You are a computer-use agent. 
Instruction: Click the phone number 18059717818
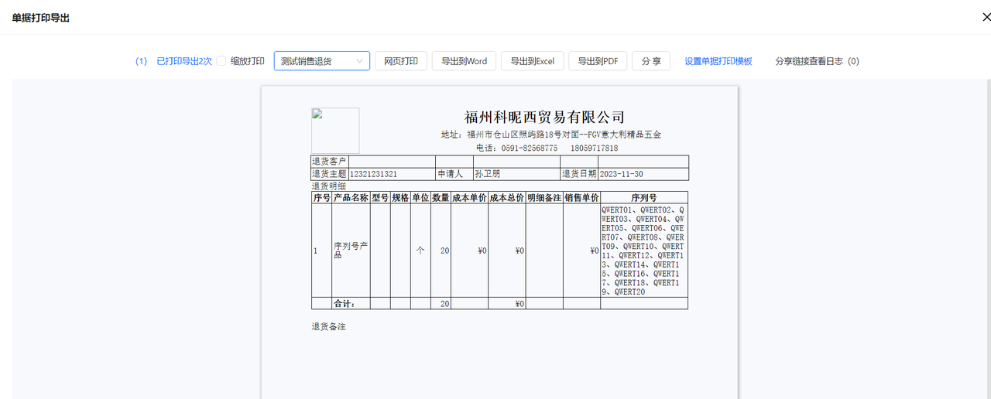[x=595, y=148]
